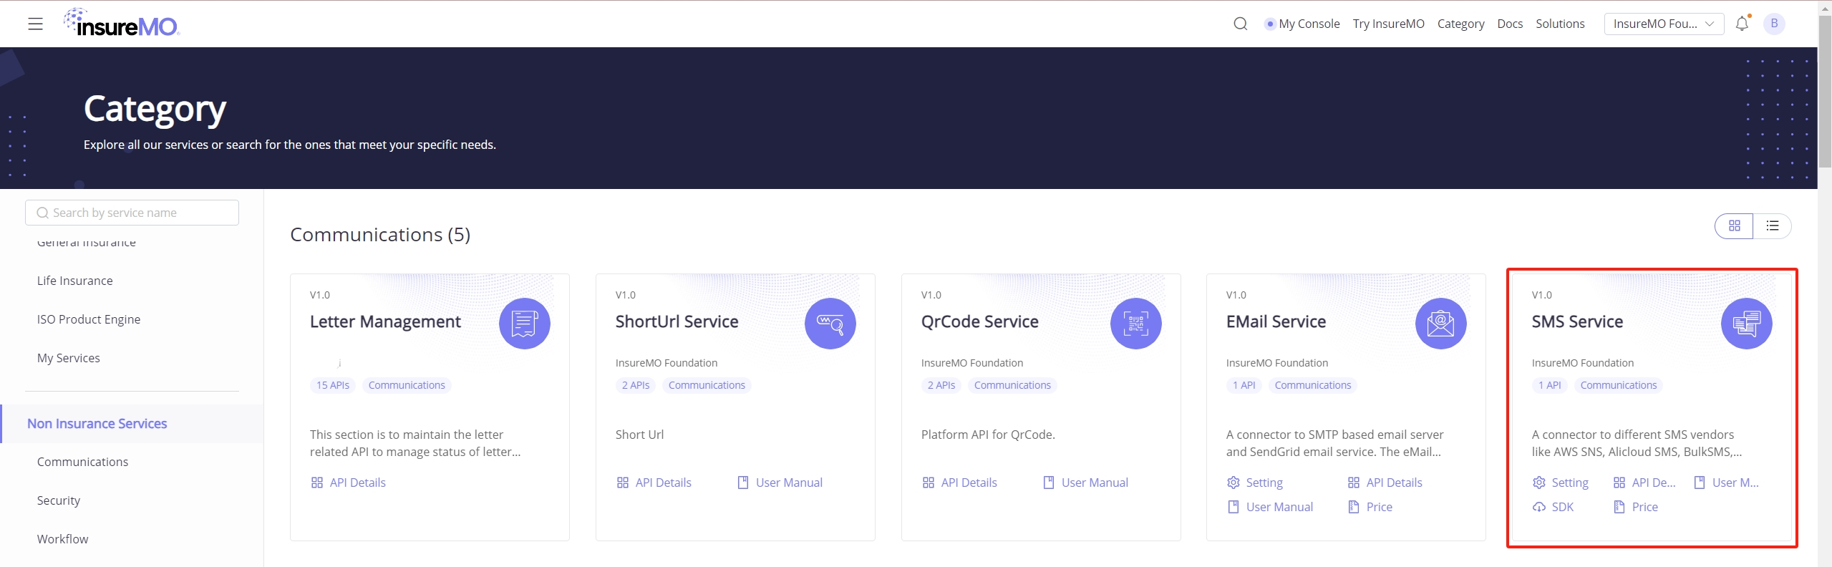This screenshot has height=567, width=1832.
Task: Click Communications tag on SMS Service card
Action: [1619, 385]
